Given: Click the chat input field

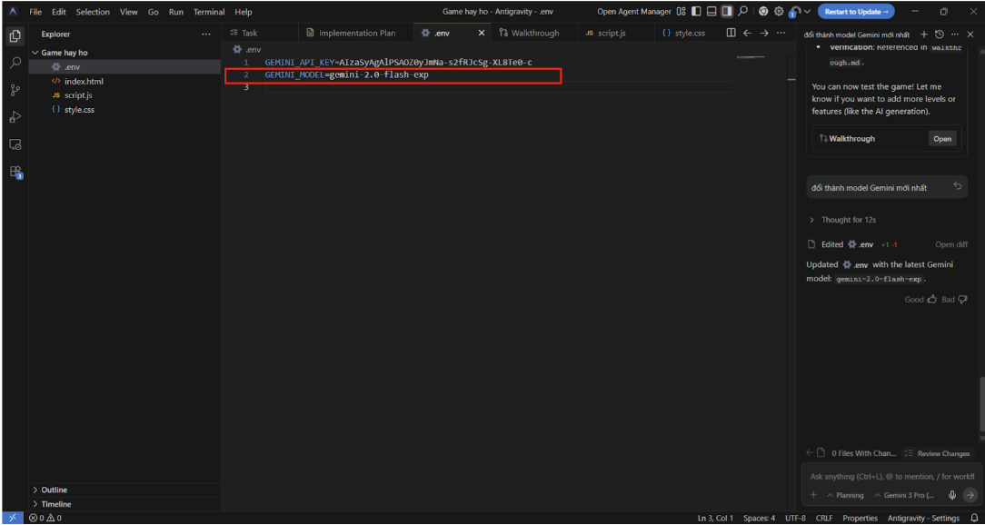Looking at the screenshot, I should point(890,476).
